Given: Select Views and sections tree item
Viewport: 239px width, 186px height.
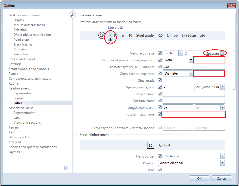Looking at the screenshot, I should coord(27,123).
